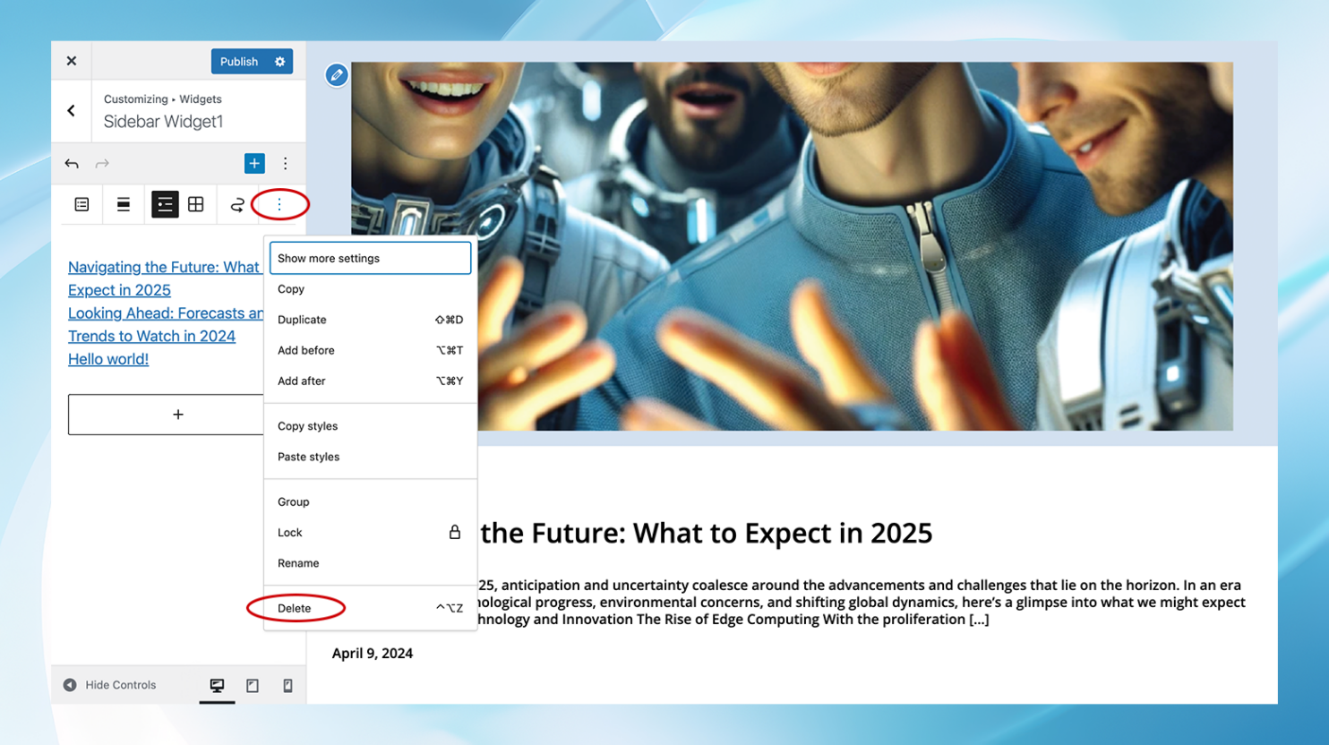Click the Publish button
This screenshot has width=1329, height=745.
click(x=238, y=61)
